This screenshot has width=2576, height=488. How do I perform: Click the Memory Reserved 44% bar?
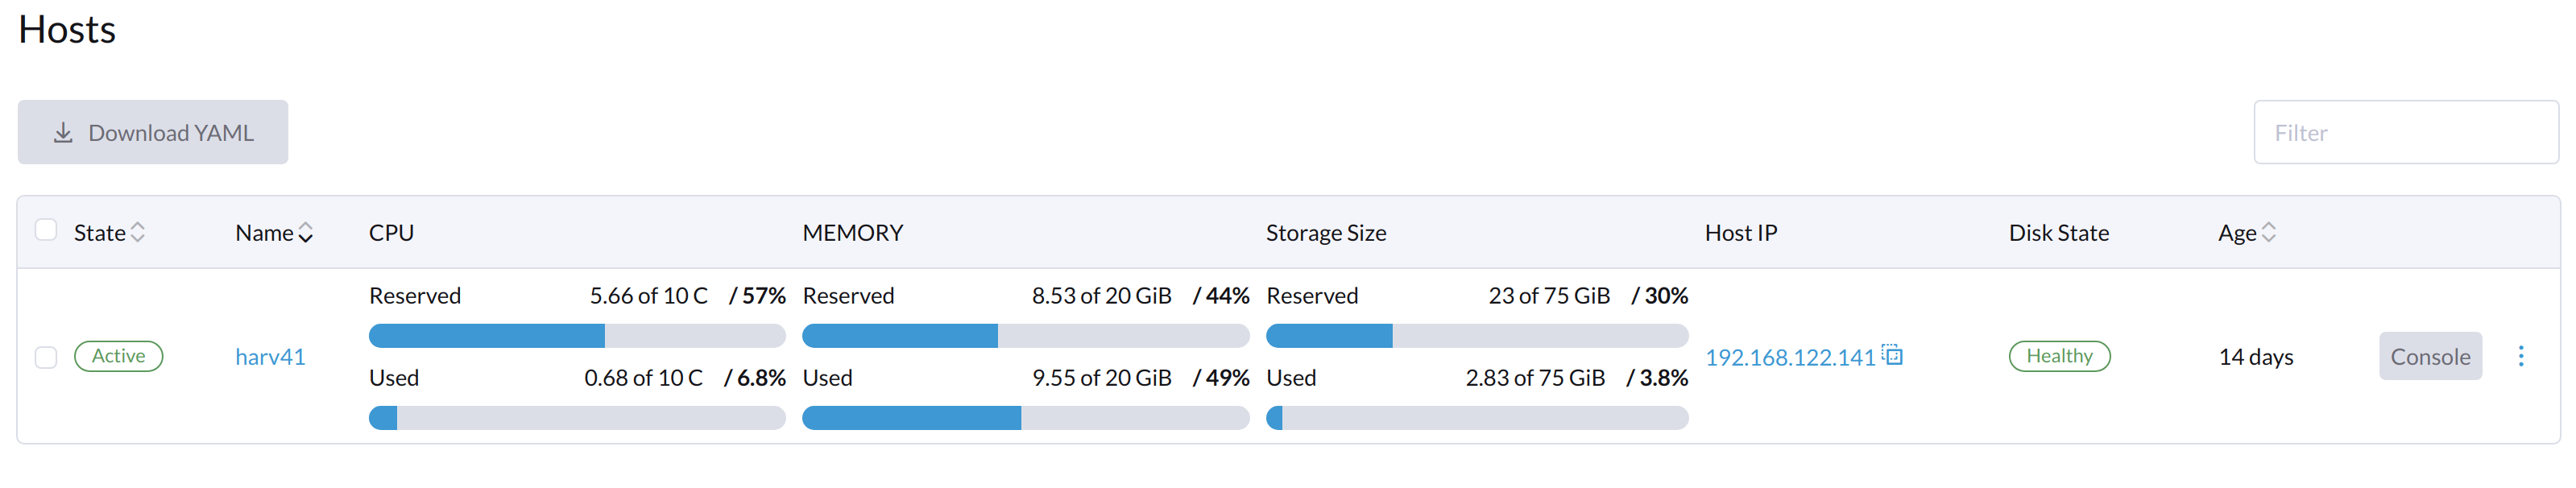click(x=1025, y=336)
